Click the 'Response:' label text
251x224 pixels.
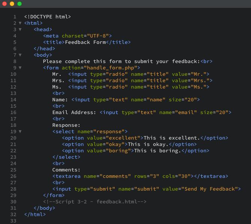(66, 125)
